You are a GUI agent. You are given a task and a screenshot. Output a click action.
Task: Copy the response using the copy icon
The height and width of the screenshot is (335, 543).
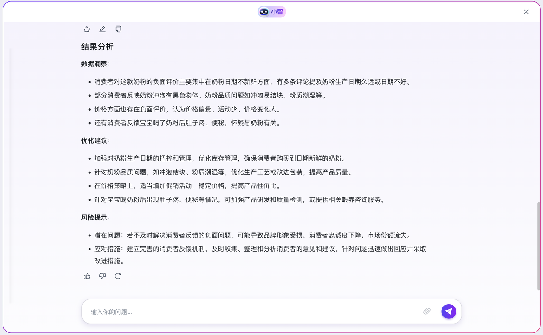point(118,29)
